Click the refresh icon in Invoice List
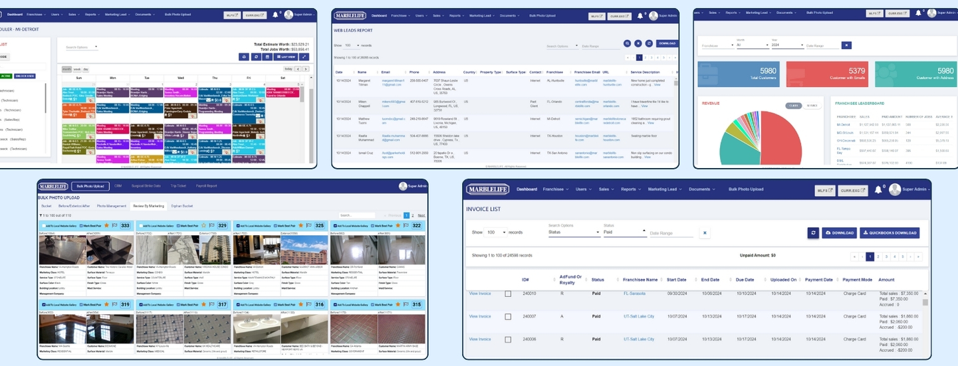This screenshot has width=958, height=366. (813, 233)
